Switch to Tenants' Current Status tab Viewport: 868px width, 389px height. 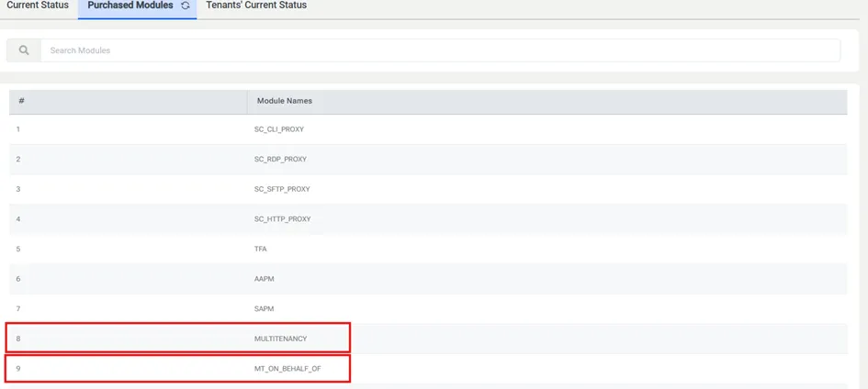tap(256, 6)
